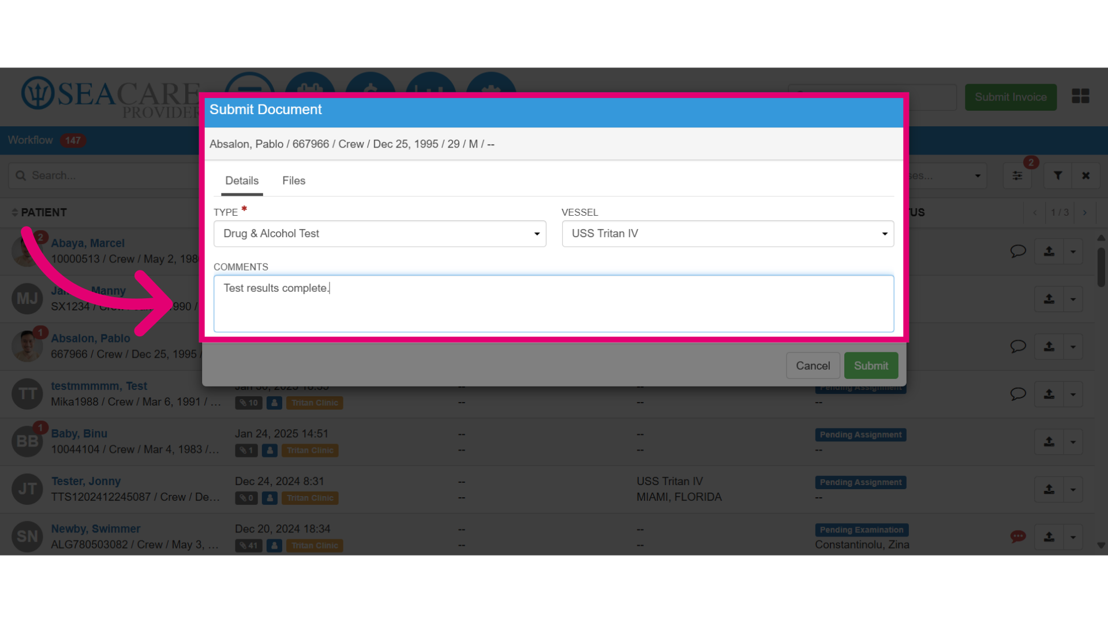Open patient Abaya, Marcel
This screenshot has width=1108, height=623.
click(88, 243)
